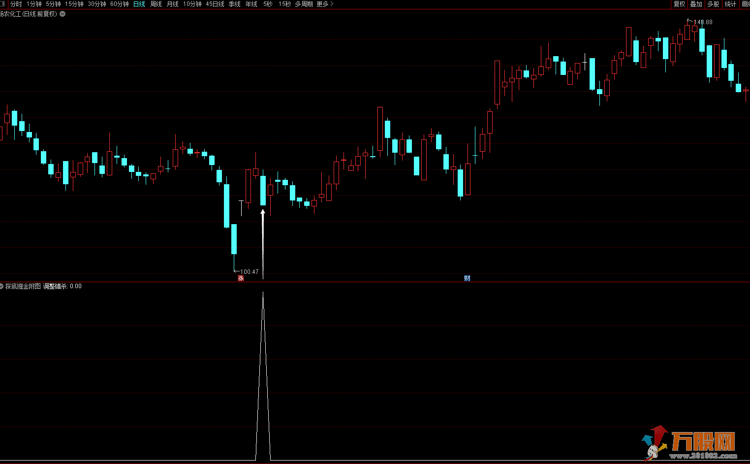
Task: Open the 统计 statistics tool
Action: pos(730,4)
